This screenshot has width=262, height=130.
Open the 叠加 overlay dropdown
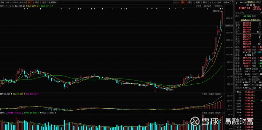pos(191,2)
